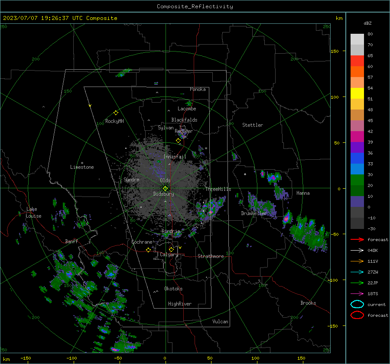The width and height of the screenshot is (390, 364).
Task: Click the cyan current ellipse icon
Action: point(357,304)
